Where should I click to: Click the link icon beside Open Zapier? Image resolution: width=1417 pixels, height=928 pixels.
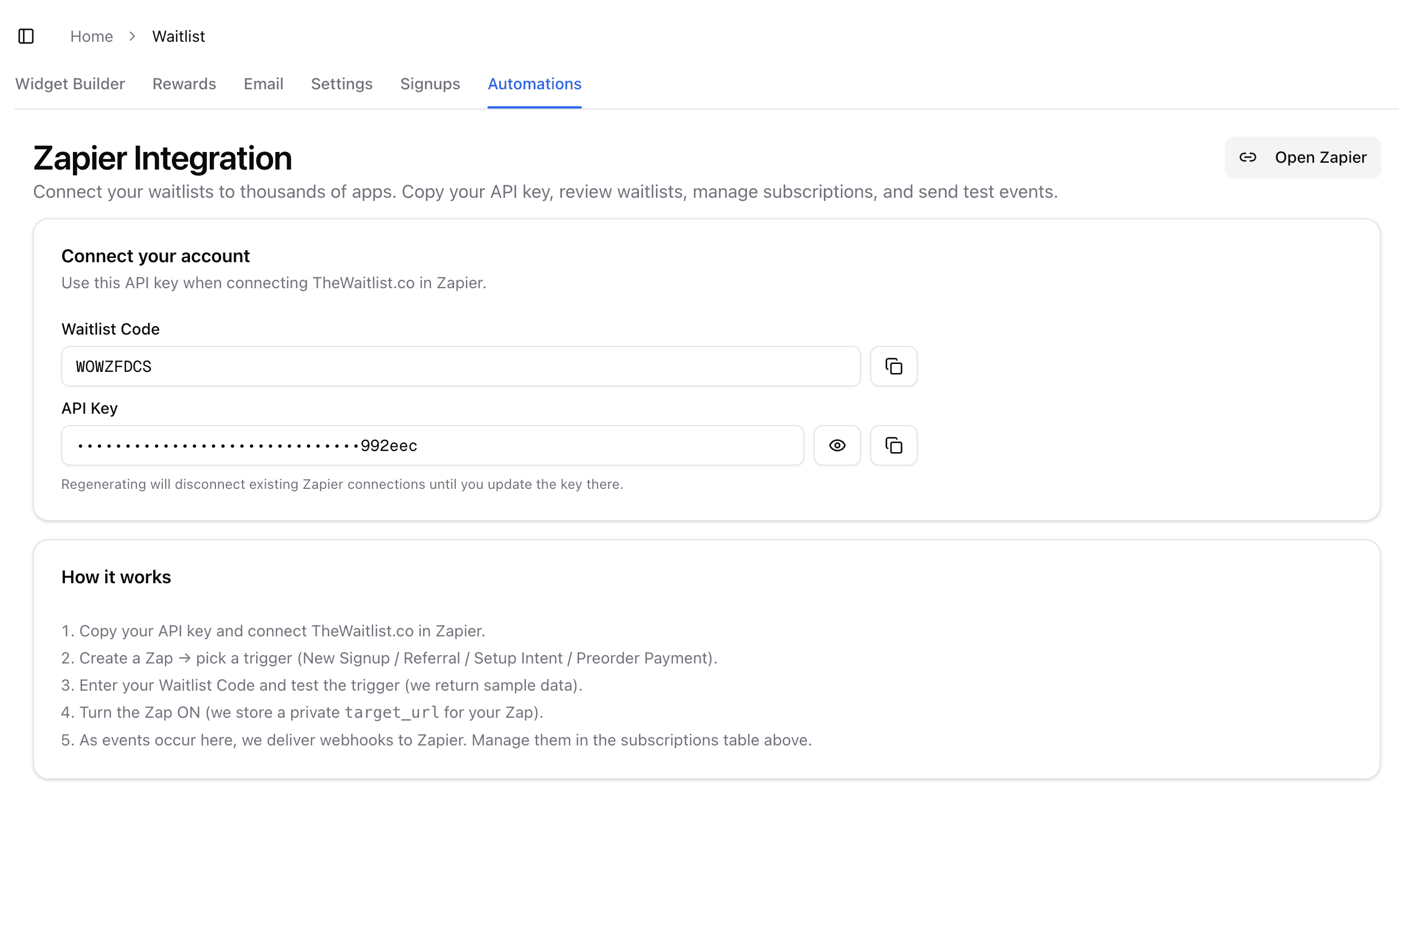[x=1247, y=157]
